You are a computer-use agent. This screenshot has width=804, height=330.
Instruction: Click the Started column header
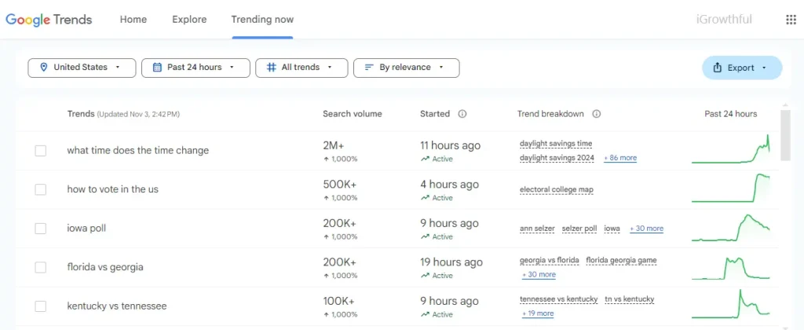(x=435, y=114)
